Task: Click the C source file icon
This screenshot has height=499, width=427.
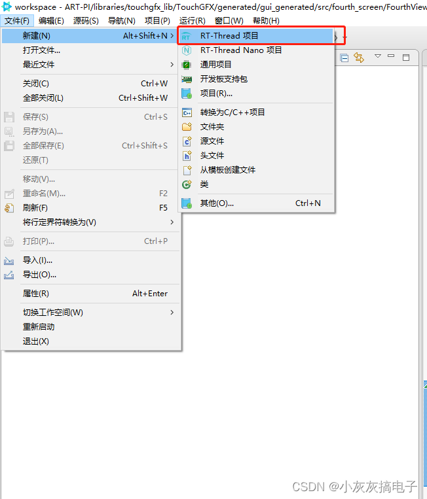Action: point(187,141)
